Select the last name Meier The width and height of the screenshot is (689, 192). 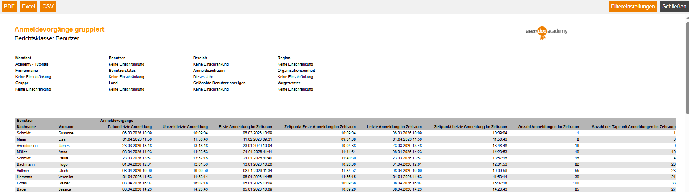[x=21, y=139]
